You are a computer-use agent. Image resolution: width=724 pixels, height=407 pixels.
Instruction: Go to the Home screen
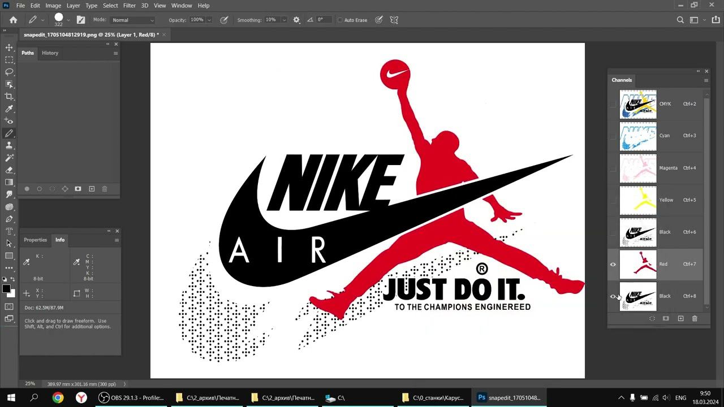tap(13, 20)
